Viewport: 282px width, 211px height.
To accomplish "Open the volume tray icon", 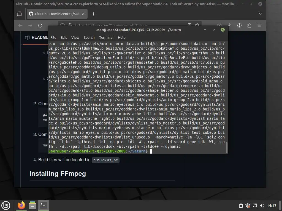I will (262, 206).
